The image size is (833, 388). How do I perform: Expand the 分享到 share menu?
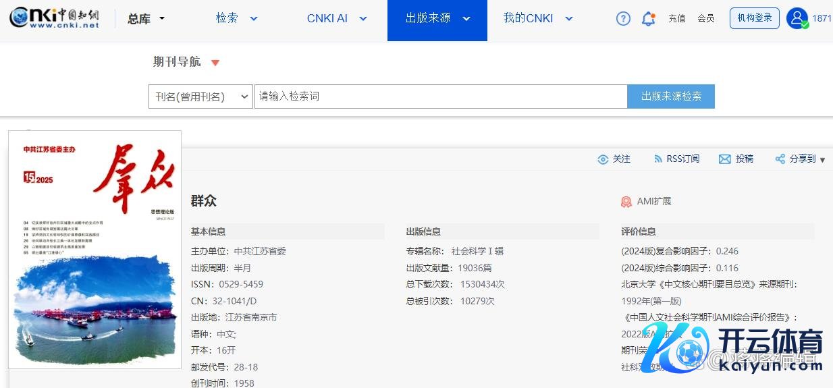coord(801,159)
